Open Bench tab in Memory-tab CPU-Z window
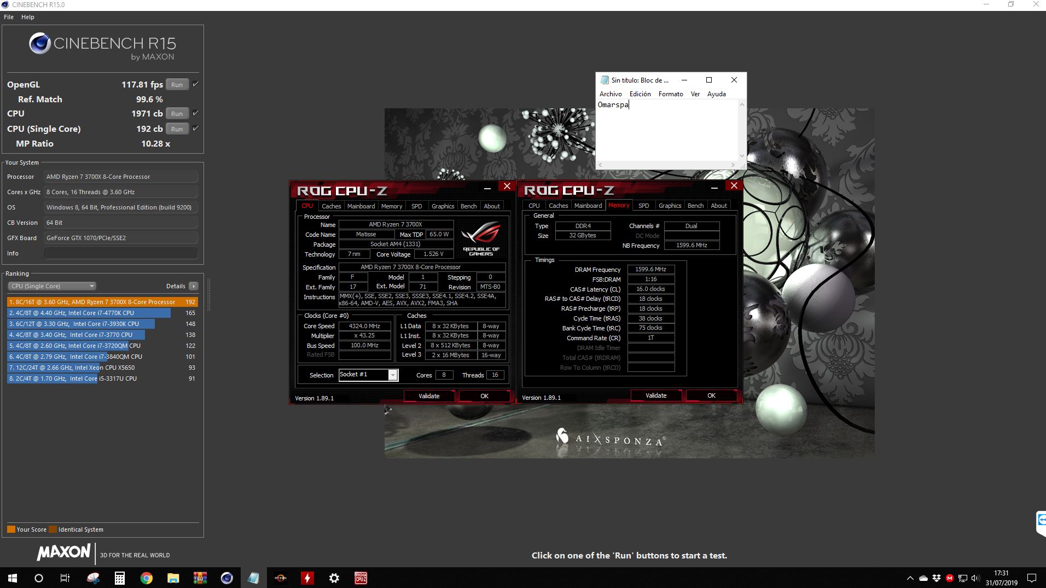The width and height of the screenshot is (1046, 588). click(695, 206)
